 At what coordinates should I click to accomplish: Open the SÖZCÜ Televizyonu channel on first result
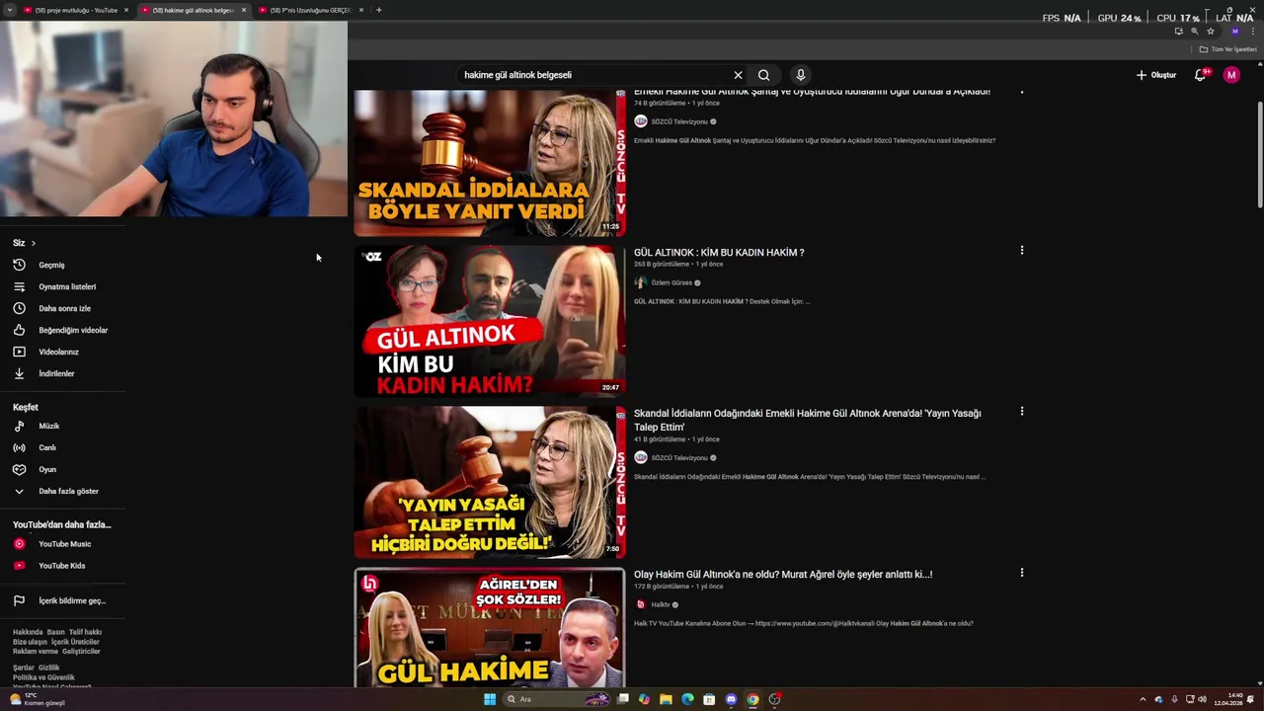[679, 121]
